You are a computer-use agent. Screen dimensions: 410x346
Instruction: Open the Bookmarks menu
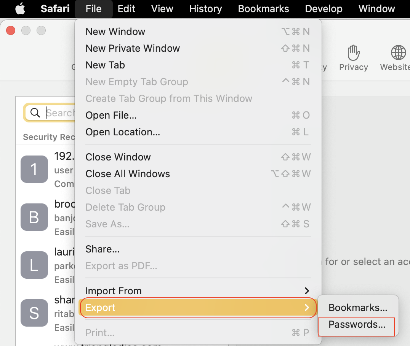[x=263, y=8]
